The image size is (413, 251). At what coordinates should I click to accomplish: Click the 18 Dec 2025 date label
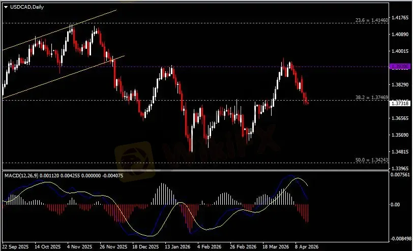[x=145, y=247]
